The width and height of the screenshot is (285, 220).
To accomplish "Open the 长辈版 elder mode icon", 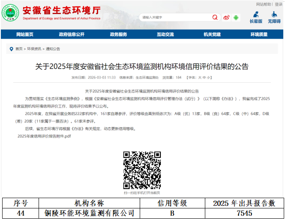I will [x=256, y=17].
